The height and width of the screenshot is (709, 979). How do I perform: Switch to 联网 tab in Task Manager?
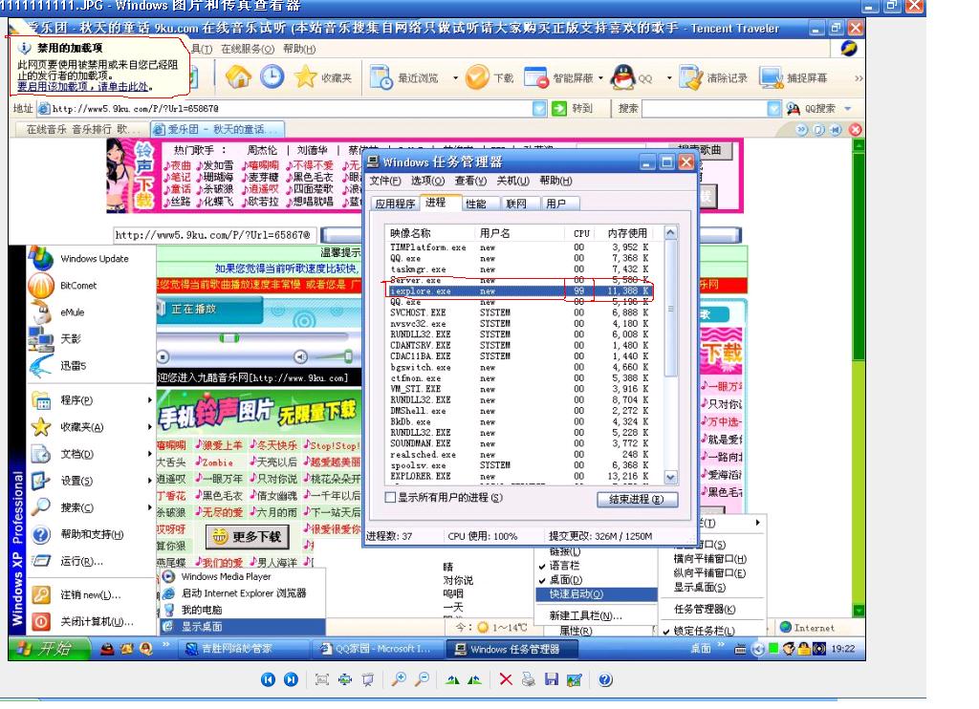tap(515, 204)
